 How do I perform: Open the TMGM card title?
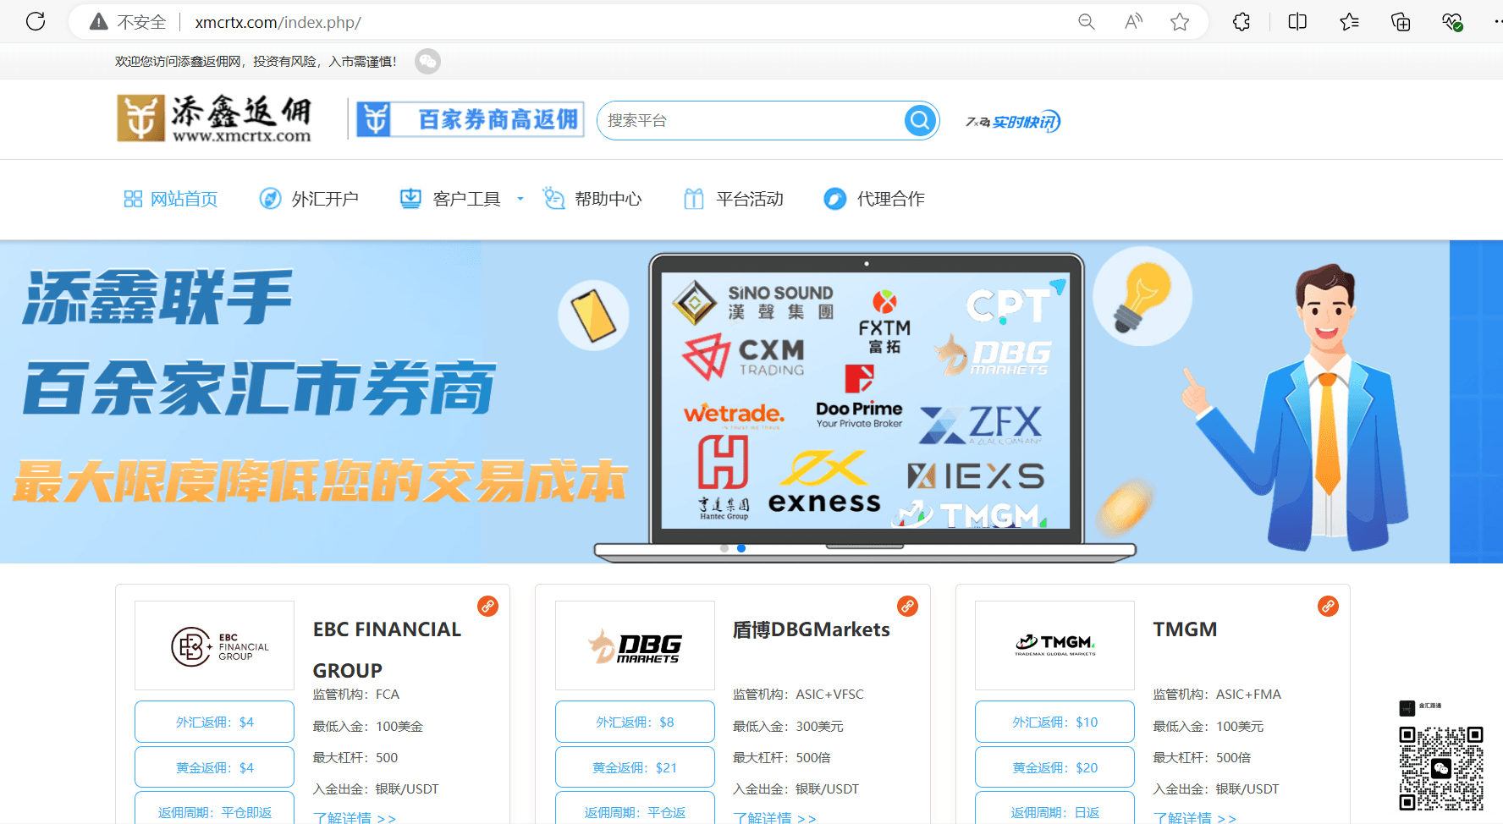coord(1185,629)
